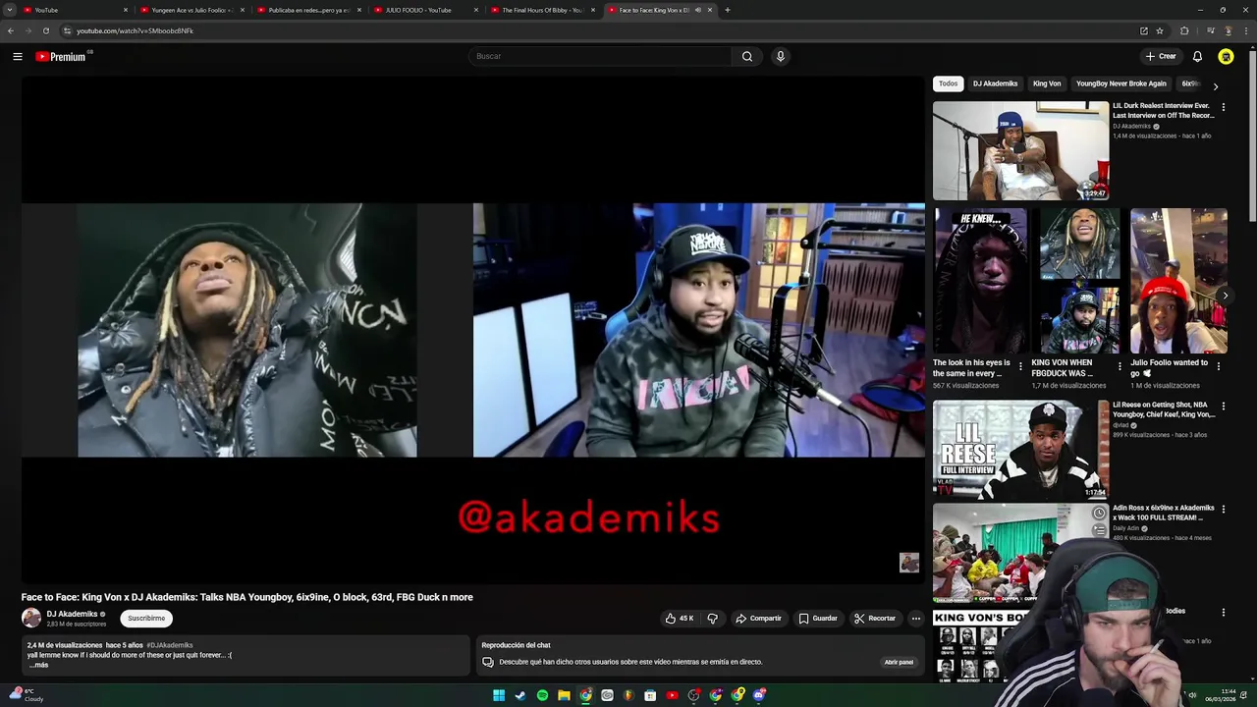Open Discord from the taskbar
1257x707 pixels.
[758, 695]
